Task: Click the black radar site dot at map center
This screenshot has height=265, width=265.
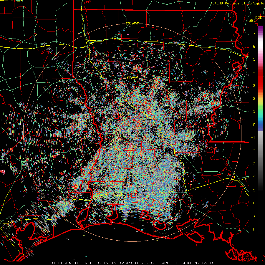Action: 132,132
